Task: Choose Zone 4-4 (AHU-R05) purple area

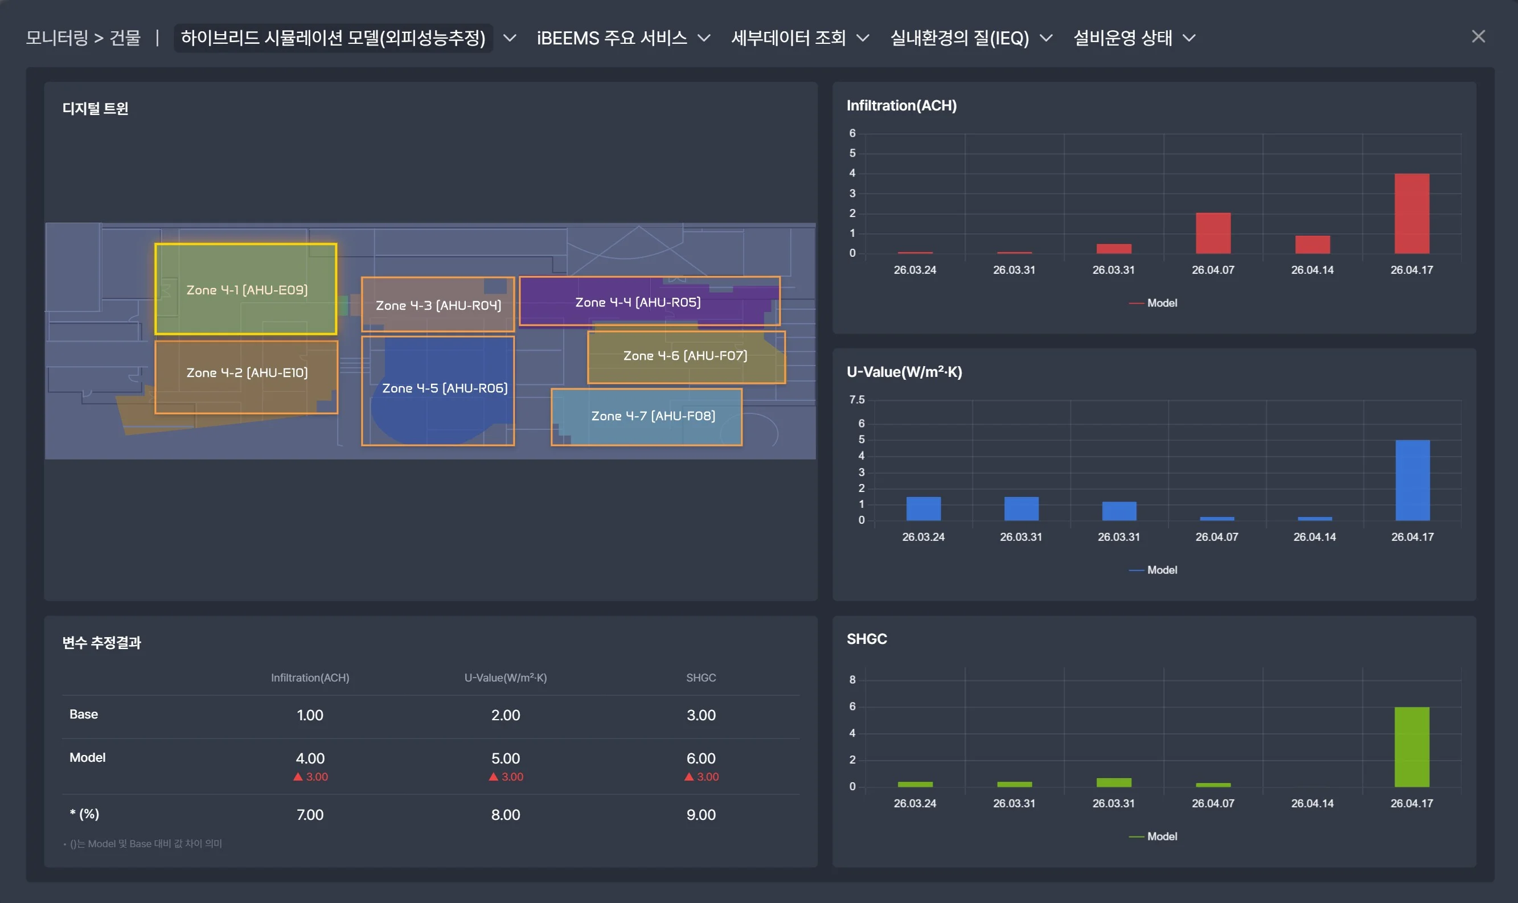Action: [649, 301]
